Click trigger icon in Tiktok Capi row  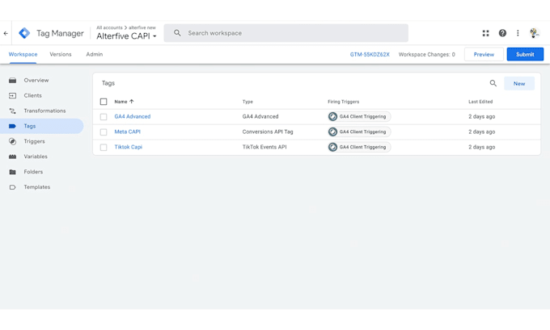pos(332,147)
